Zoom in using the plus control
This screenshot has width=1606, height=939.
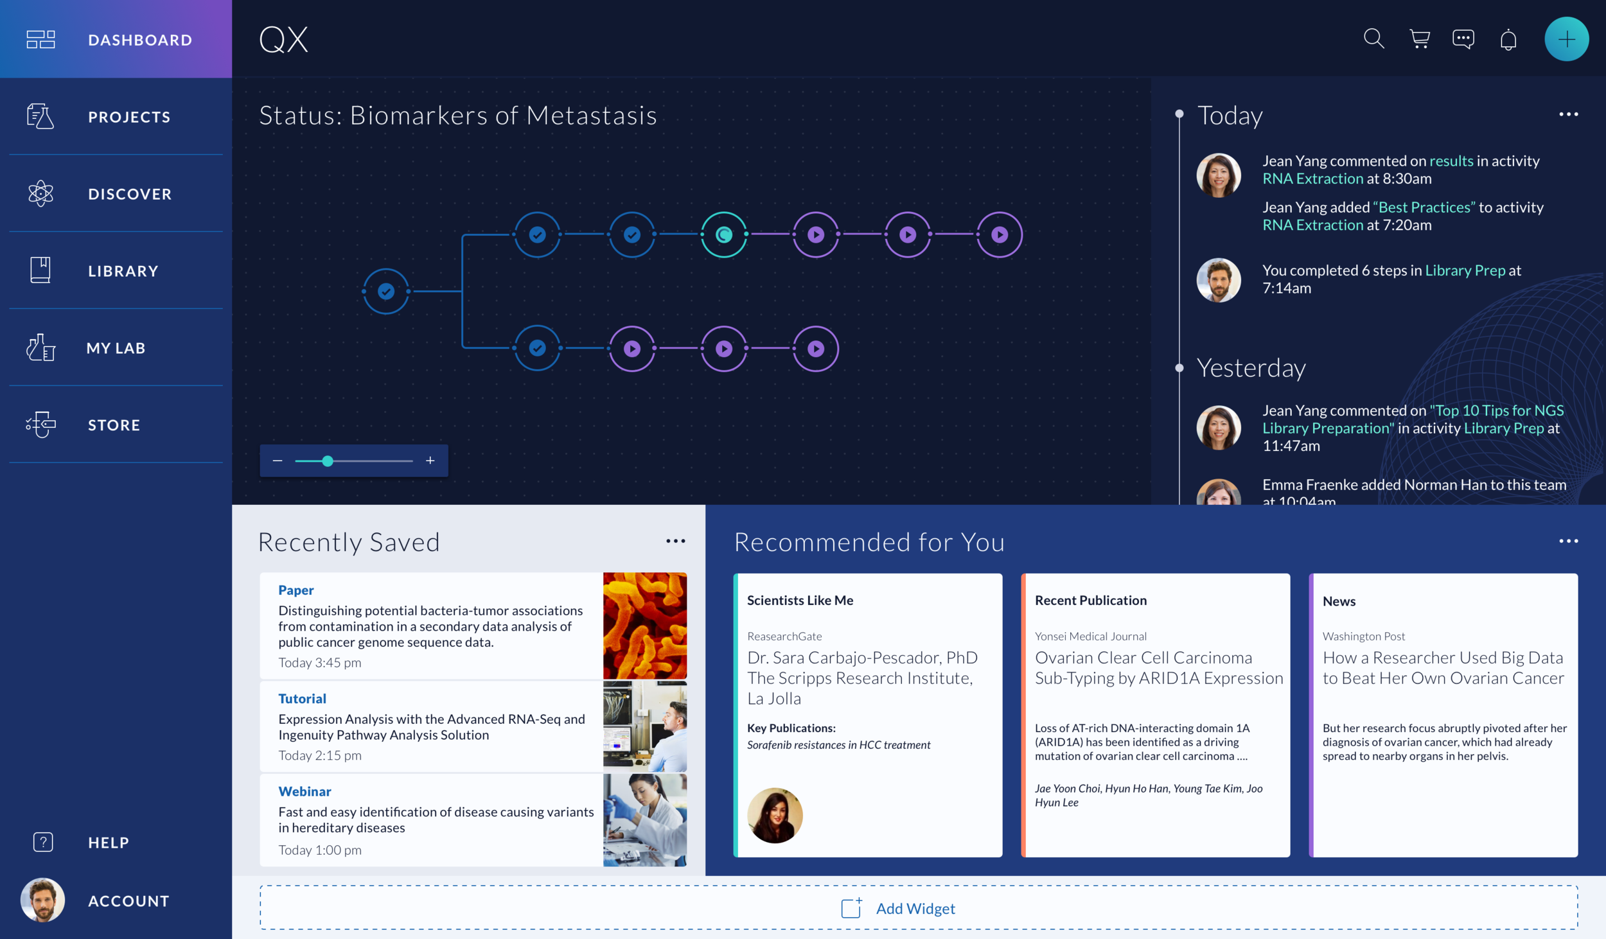click(429, 460)
